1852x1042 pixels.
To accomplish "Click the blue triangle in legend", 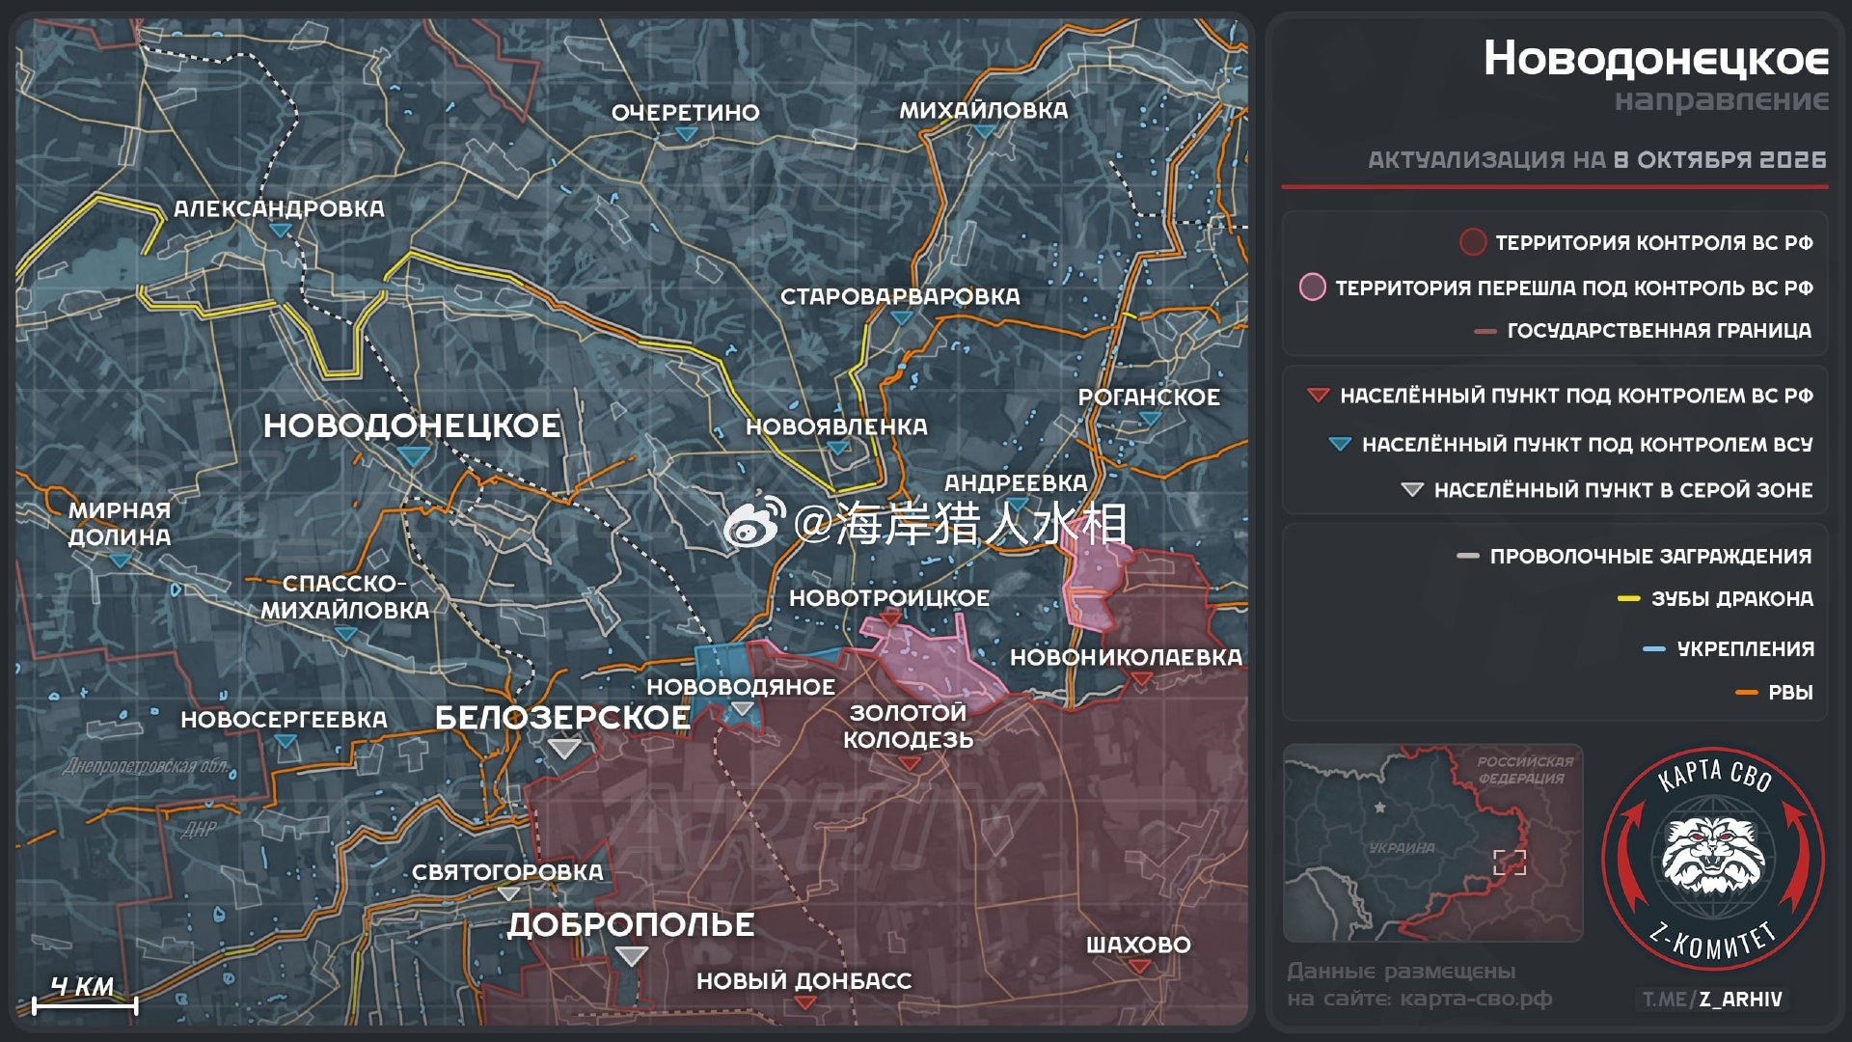I will coord(1340,444).
